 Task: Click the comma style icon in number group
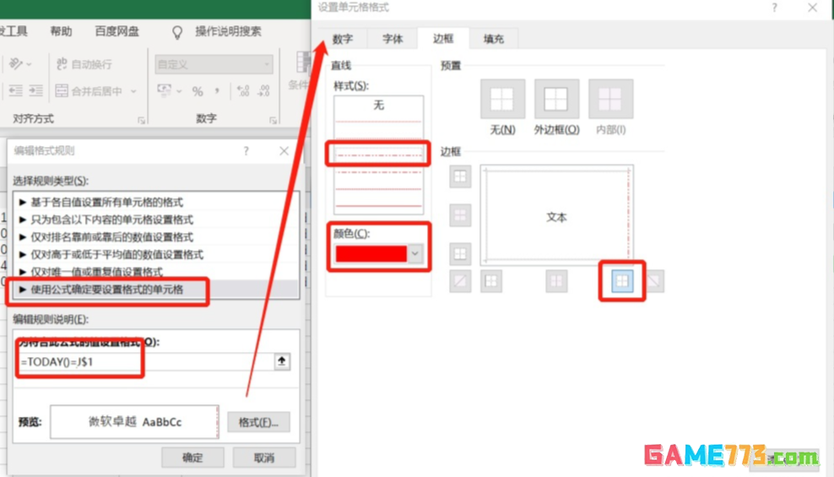(x=218, y=91)
